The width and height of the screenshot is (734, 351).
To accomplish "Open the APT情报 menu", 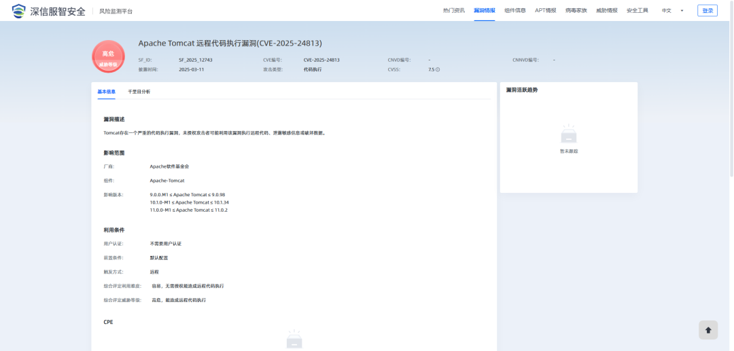I will click(x=545, y=10).
